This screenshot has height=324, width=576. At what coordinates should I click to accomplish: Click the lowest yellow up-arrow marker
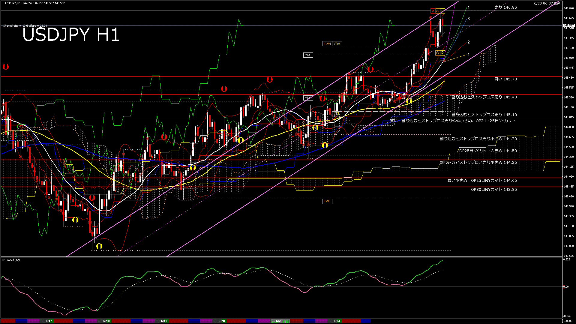[99, 246]
